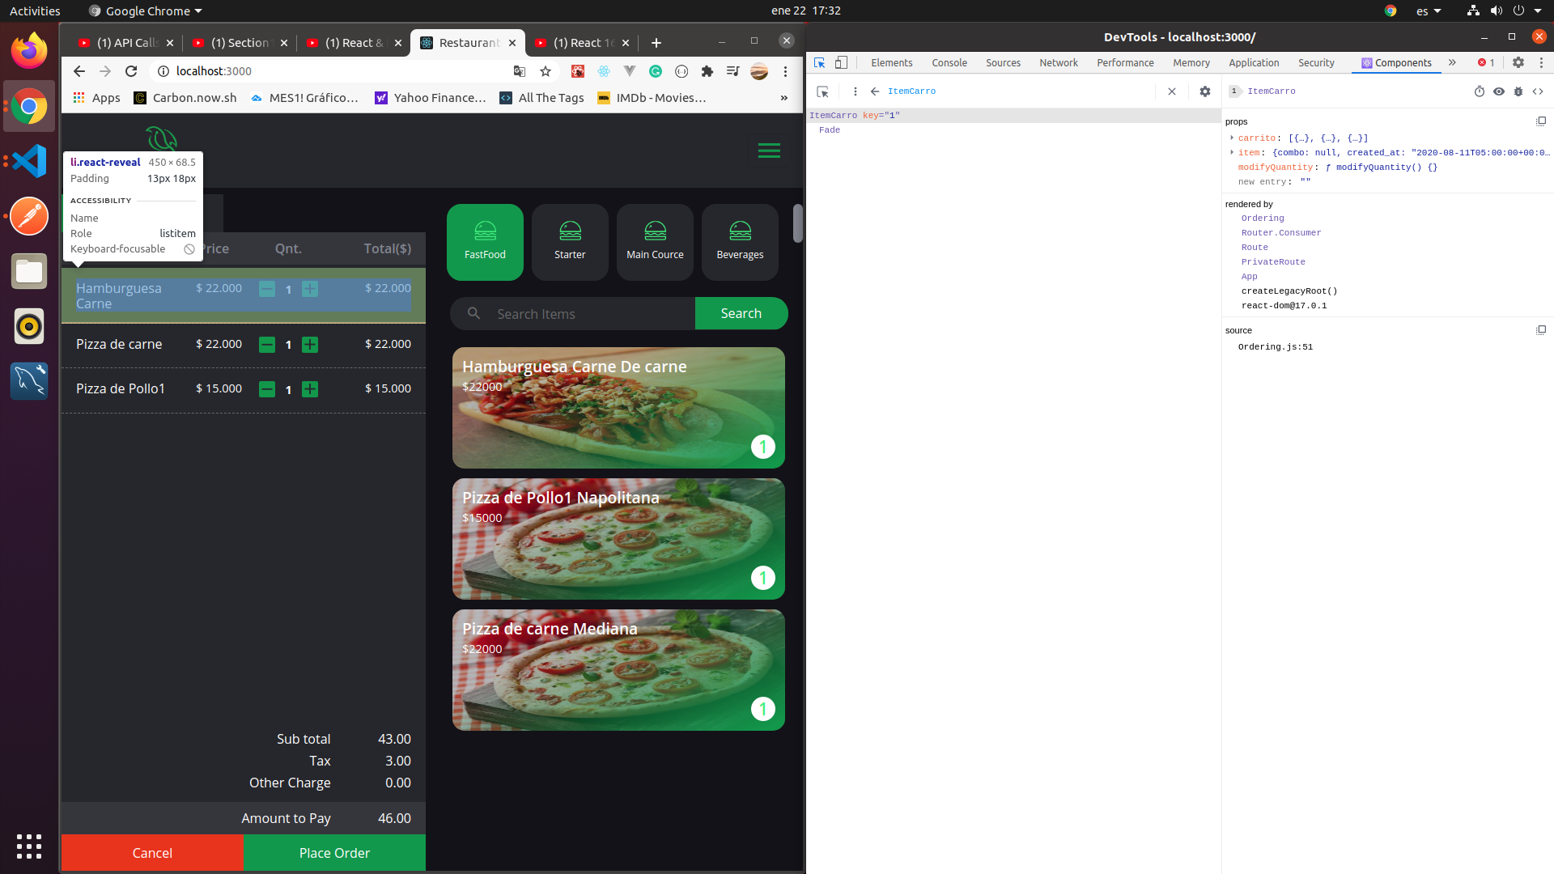Select the Beverages category

pos(740,242)
